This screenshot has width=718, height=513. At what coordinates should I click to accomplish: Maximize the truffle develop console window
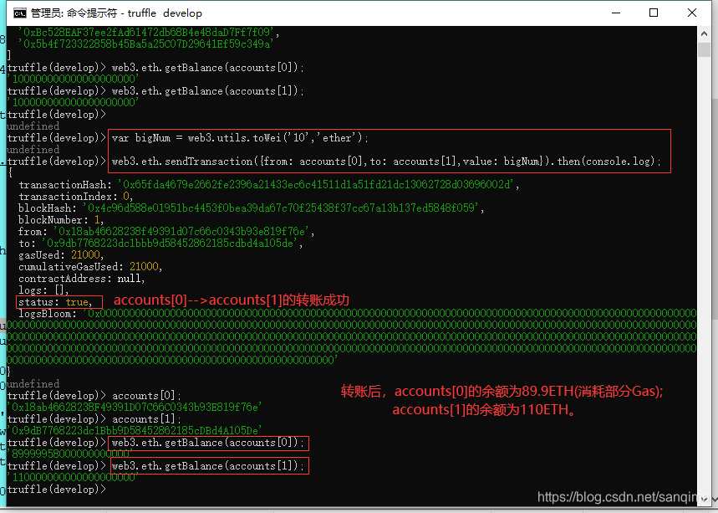click(654, 13)
